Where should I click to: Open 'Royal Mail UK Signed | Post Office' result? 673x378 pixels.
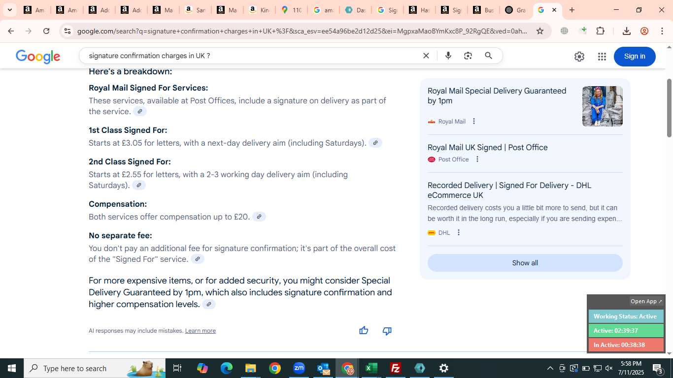(488, 147)
